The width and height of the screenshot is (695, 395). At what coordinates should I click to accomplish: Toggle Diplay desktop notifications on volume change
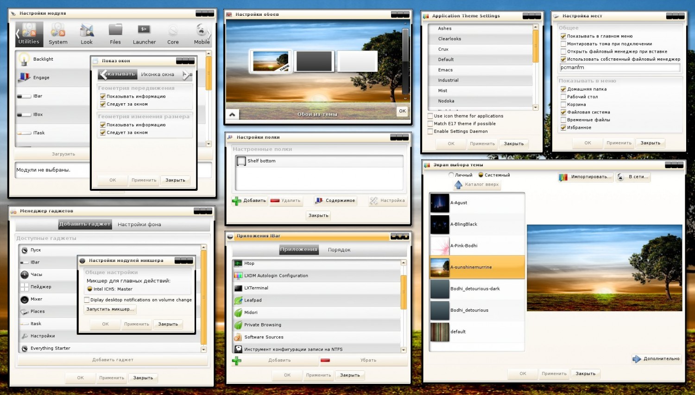pos(87,300)
